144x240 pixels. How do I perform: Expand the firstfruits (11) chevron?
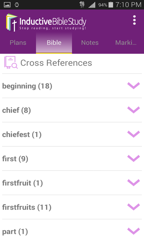[x=133, y=207]
